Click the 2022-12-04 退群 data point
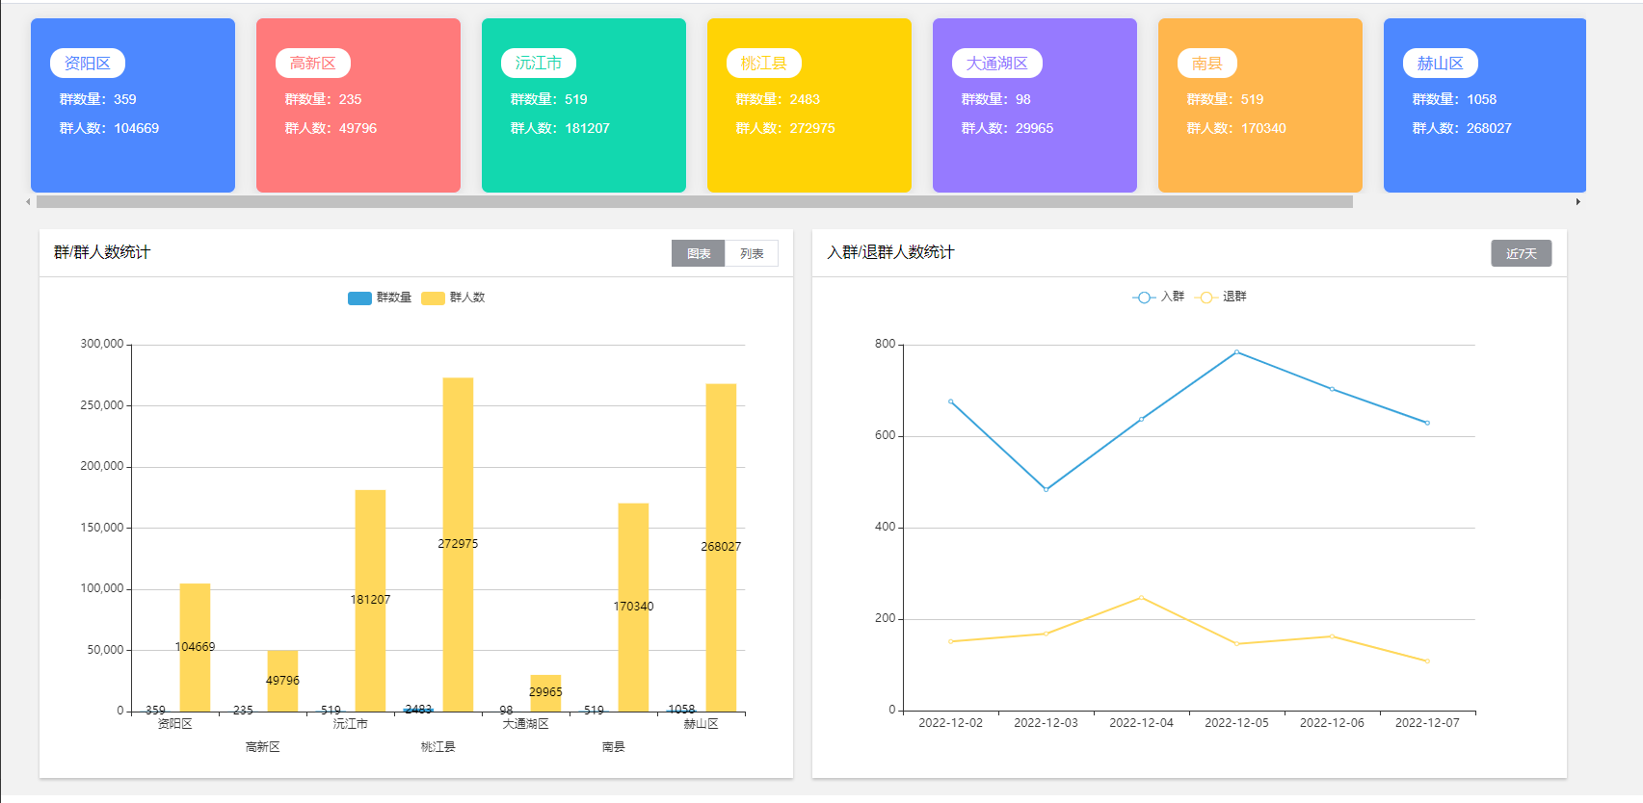The width and height of the screenshot is (1643, 803). [x=1141, y=598]
